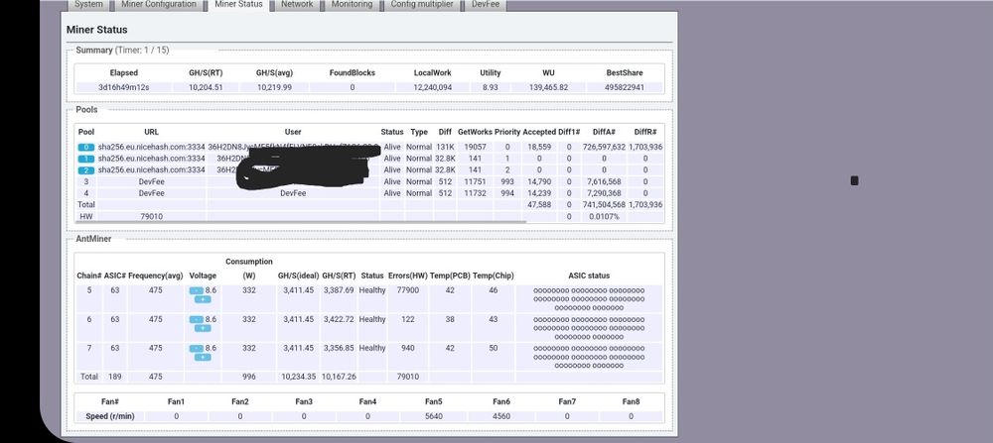Viewport: 993px width, 443px height.
Task: Click the Miner Status page heading
Action: 97,30
